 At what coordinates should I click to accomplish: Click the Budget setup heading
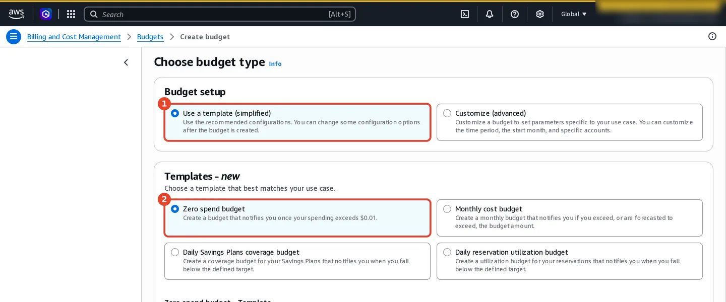pyautogui.click(x=195, y=92)
